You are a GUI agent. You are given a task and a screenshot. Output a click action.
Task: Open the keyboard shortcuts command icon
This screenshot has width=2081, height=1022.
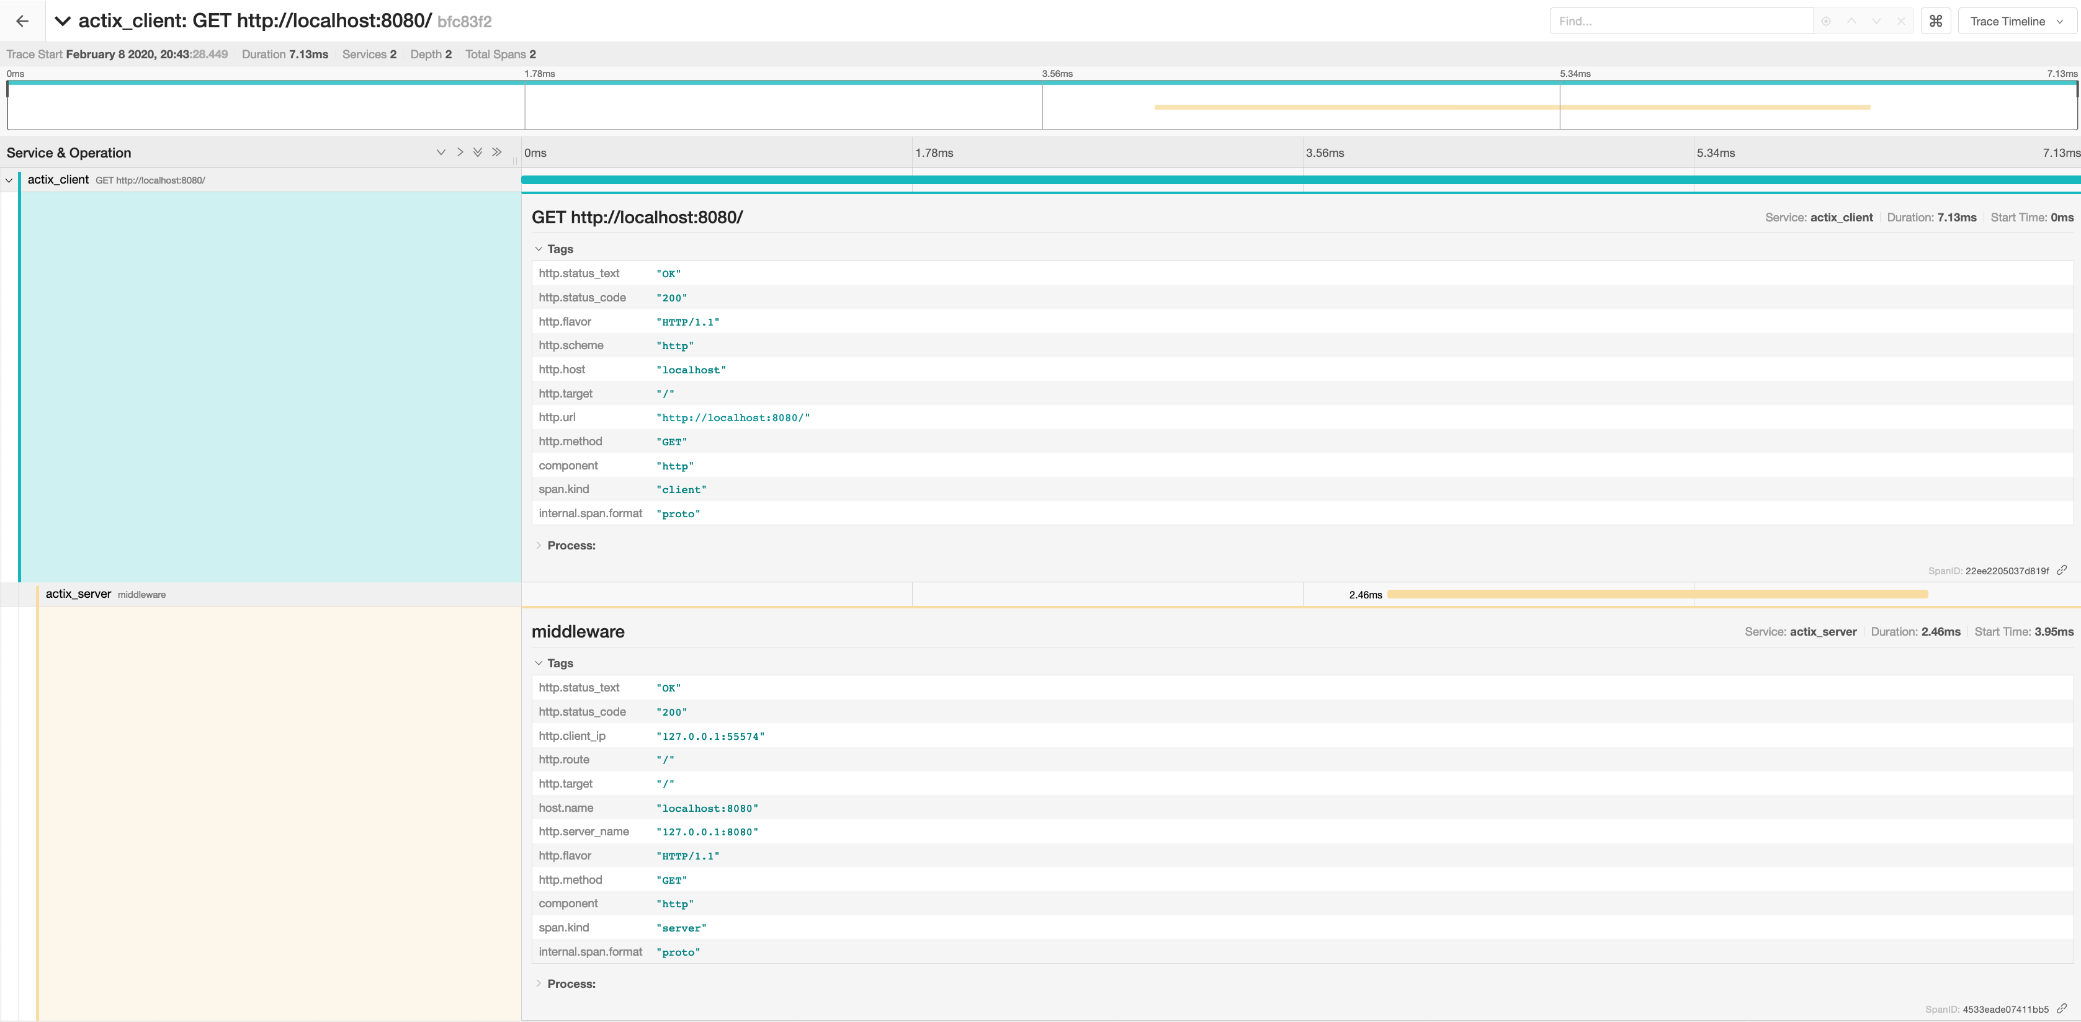pos(1936,21)
